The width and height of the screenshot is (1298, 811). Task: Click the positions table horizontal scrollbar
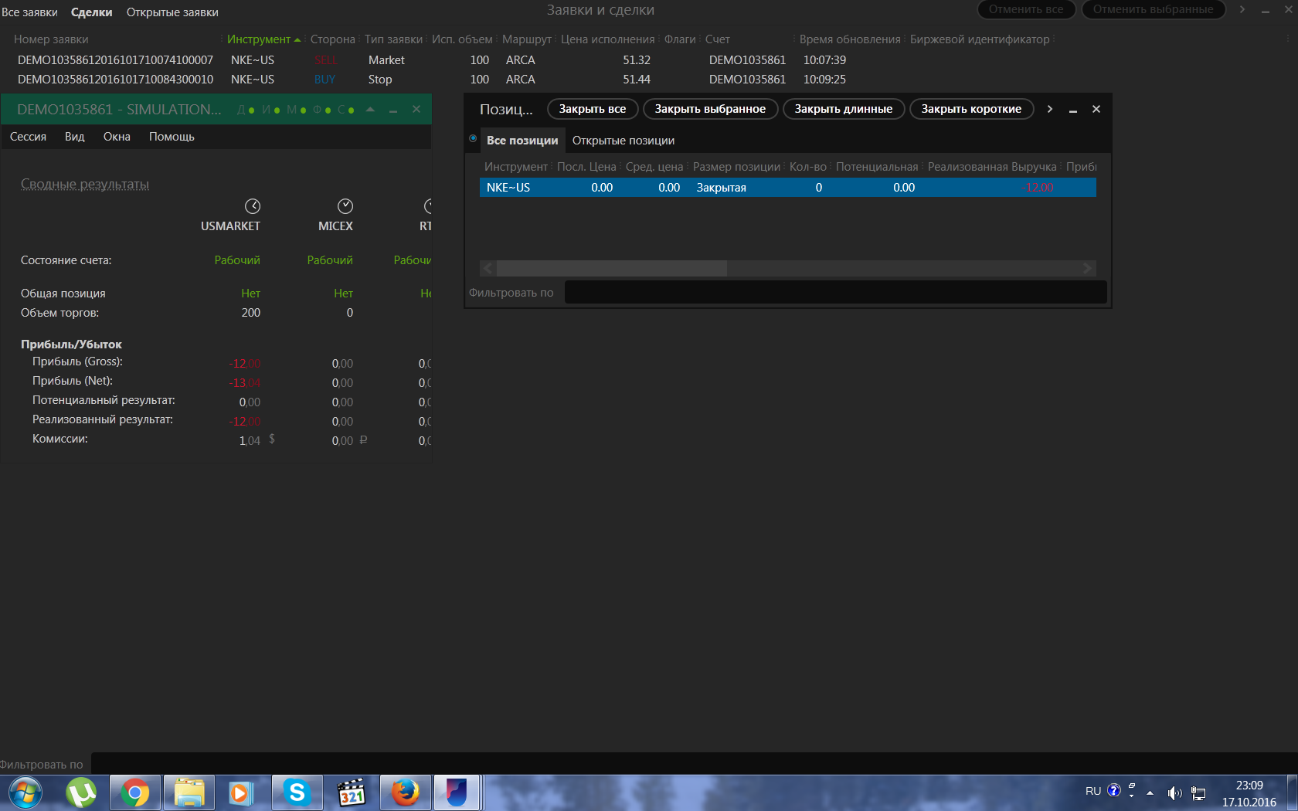click(x=611, y=268)
